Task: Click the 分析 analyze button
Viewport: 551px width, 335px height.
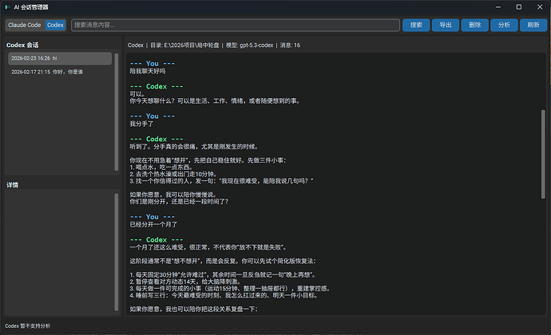Action: point(504,25)
